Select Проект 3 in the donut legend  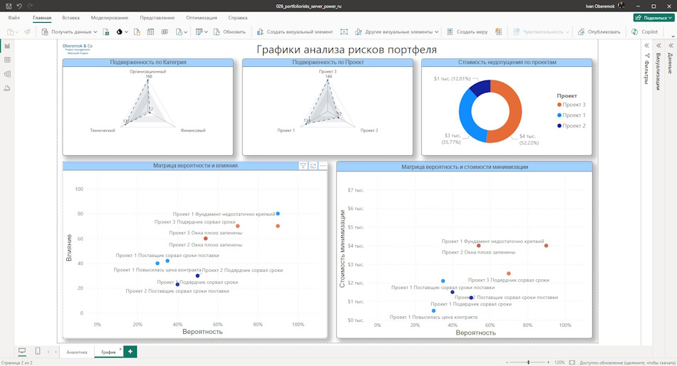(572, 105)
